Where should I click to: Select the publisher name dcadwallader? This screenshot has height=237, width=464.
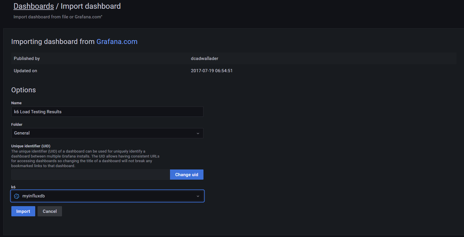click(204, 59)
